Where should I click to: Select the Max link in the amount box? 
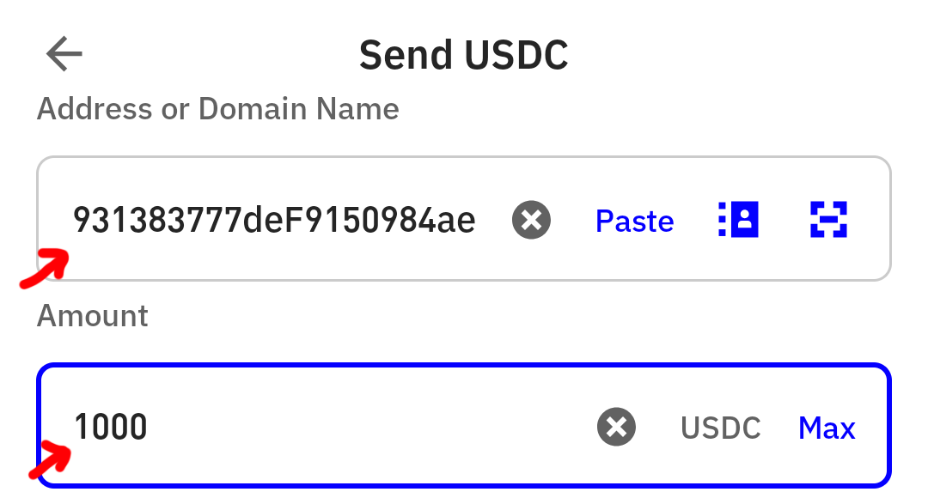(x=826, y=427)
